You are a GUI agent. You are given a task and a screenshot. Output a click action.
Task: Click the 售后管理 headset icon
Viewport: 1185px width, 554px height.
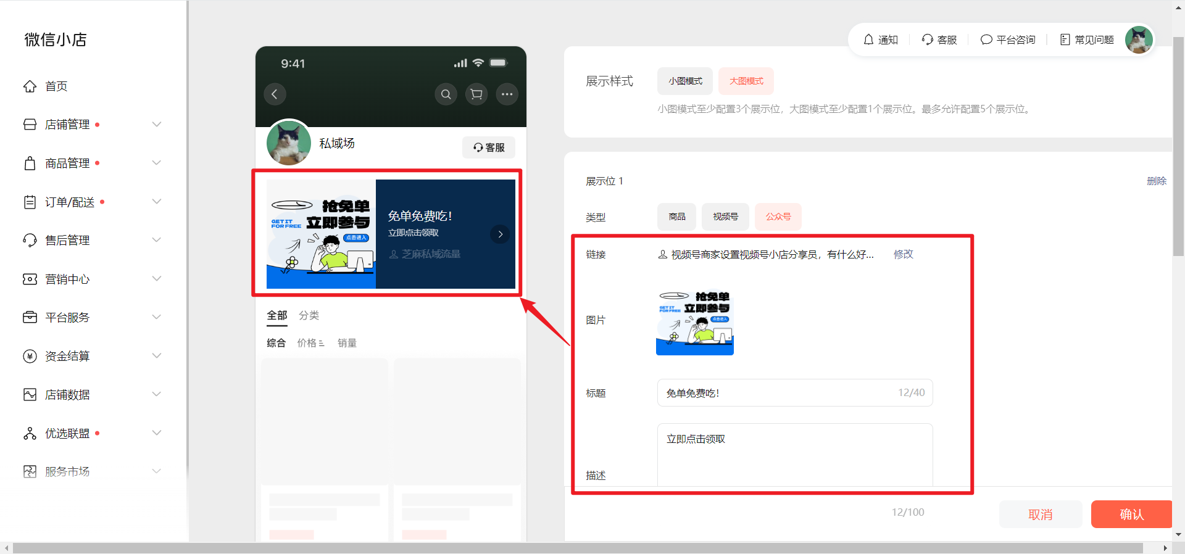[x=30, y=241]
